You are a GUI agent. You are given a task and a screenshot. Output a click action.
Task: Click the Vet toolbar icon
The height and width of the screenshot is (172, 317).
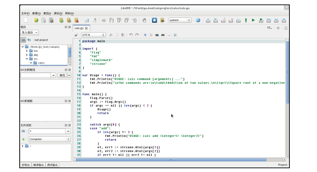276,20
